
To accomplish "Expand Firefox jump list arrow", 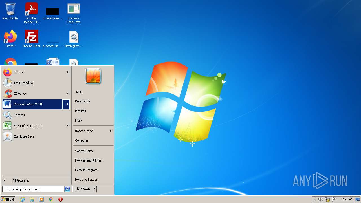I will click(67, 72).
